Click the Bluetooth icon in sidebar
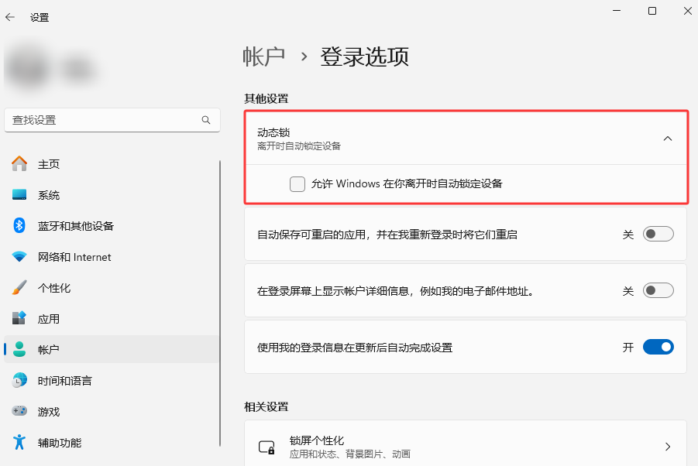The image size is (698, 466). [19, 225]
